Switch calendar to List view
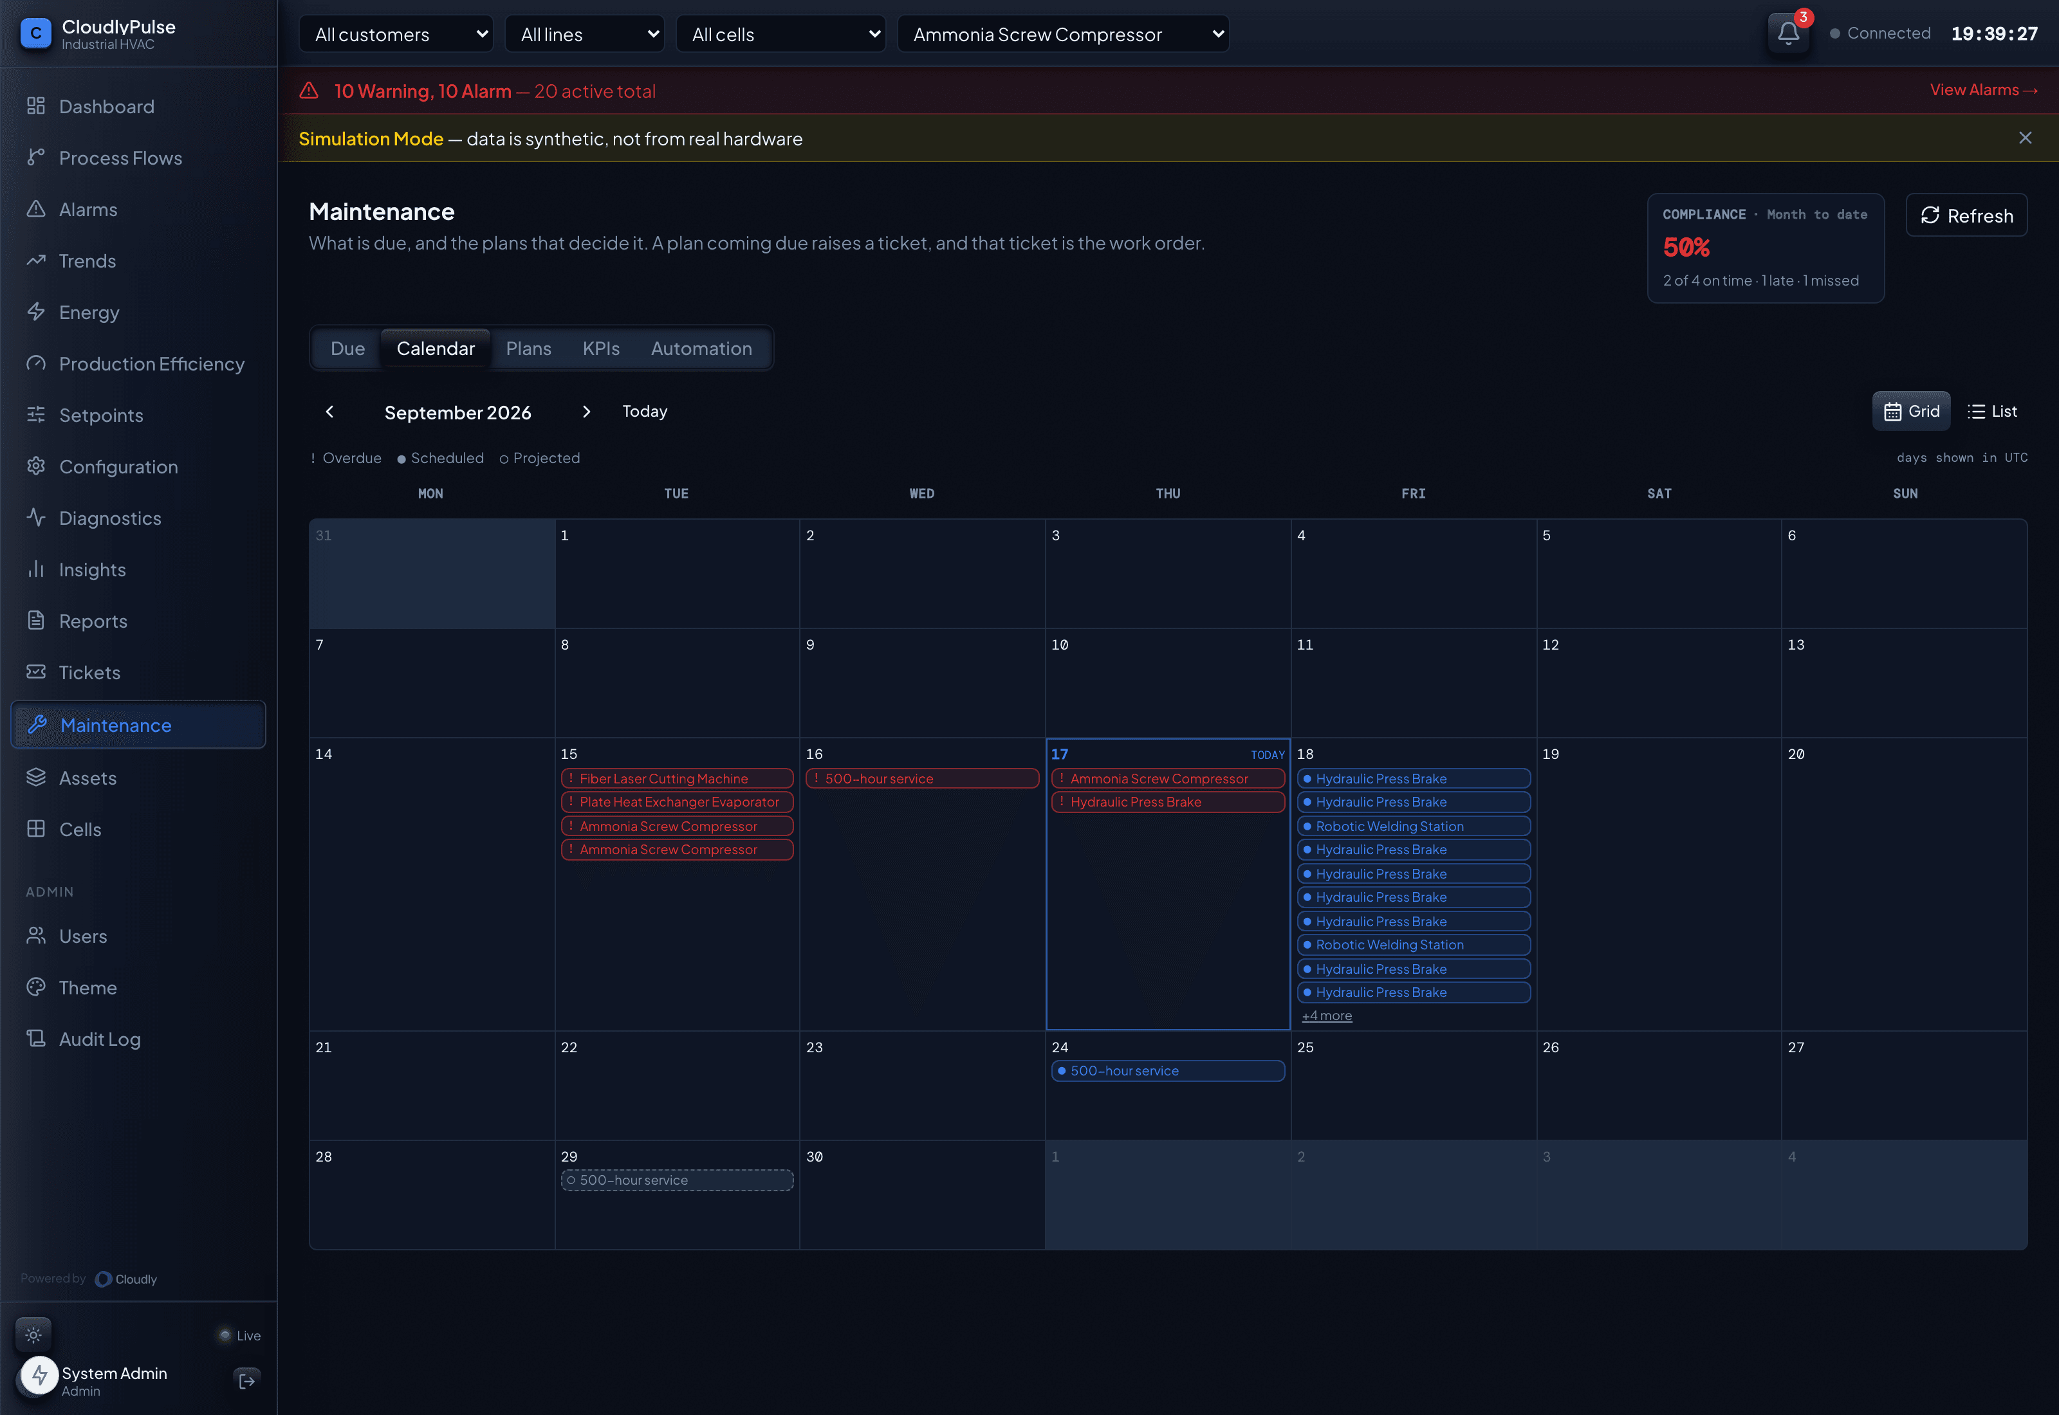 click(1991, 412)
